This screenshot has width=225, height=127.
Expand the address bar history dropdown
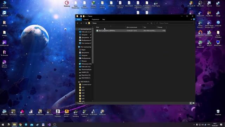tap(148, 23)
